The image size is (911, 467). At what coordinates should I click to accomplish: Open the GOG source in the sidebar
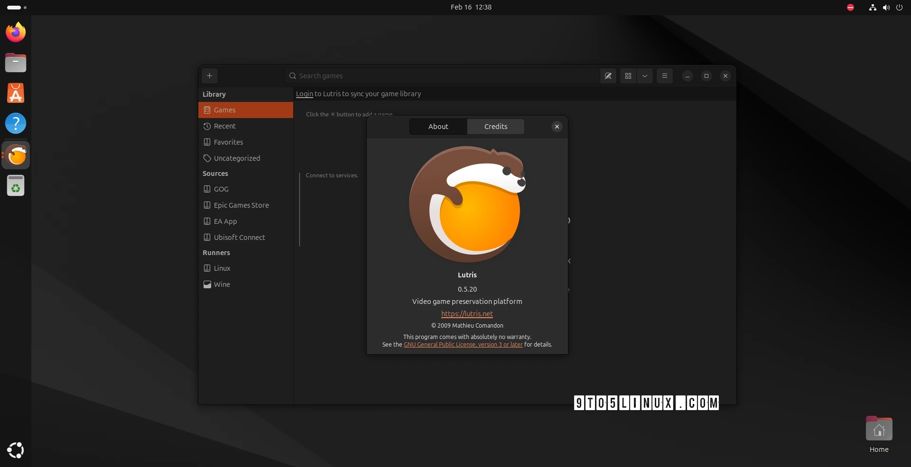point(221,189)
